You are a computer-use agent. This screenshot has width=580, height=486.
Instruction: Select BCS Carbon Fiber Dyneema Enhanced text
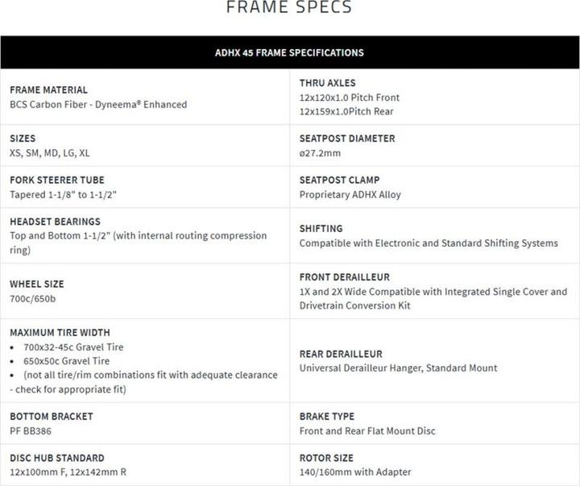tap(98, 105)
